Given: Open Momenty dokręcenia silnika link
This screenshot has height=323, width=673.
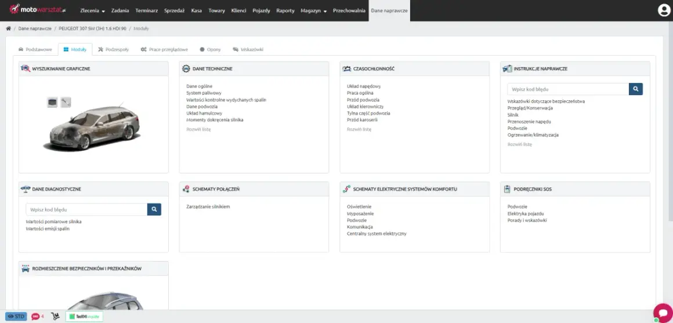Looking at the screenshot, I should click(215, 120).
